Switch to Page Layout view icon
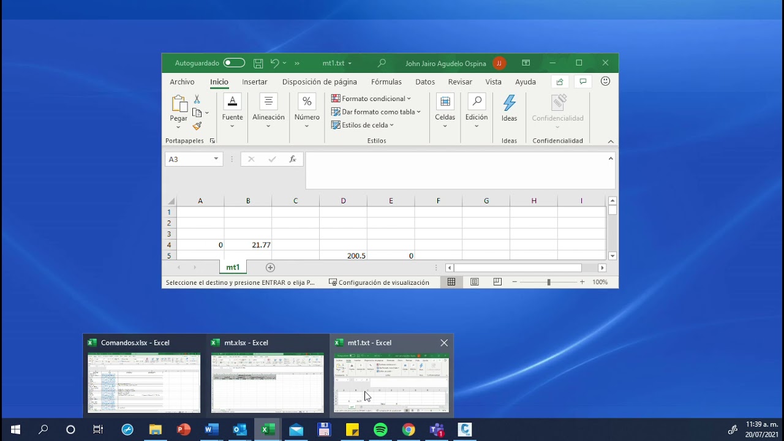 475,282
